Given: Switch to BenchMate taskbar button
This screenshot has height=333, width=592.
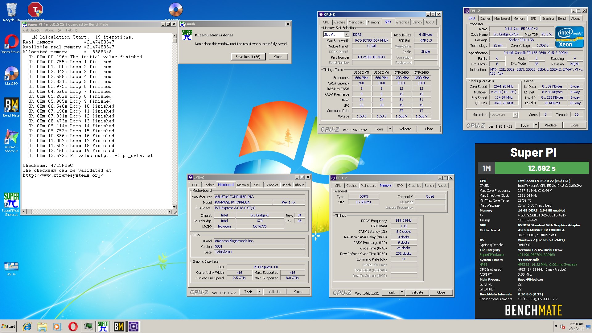Looking at the screenshot, I should 119,327.
